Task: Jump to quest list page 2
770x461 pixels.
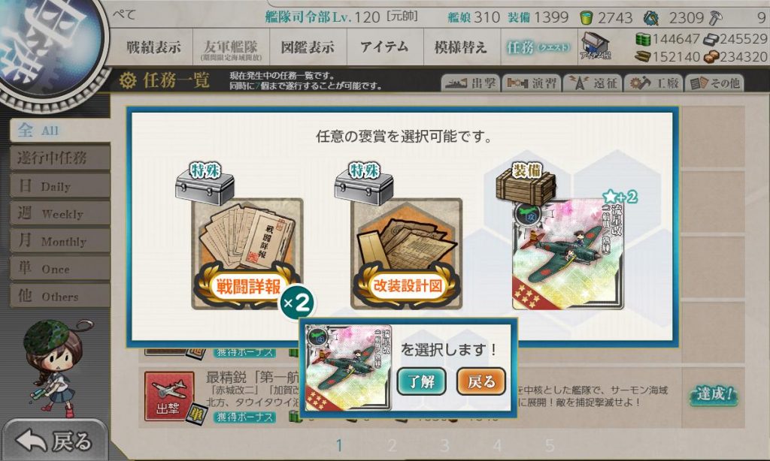Action: pyautogui.click(x=392, y=445)
